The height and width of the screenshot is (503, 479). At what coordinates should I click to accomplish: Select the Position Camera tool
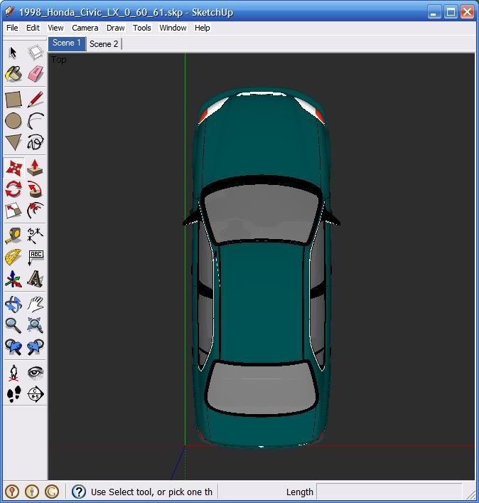tap(13, 373)
